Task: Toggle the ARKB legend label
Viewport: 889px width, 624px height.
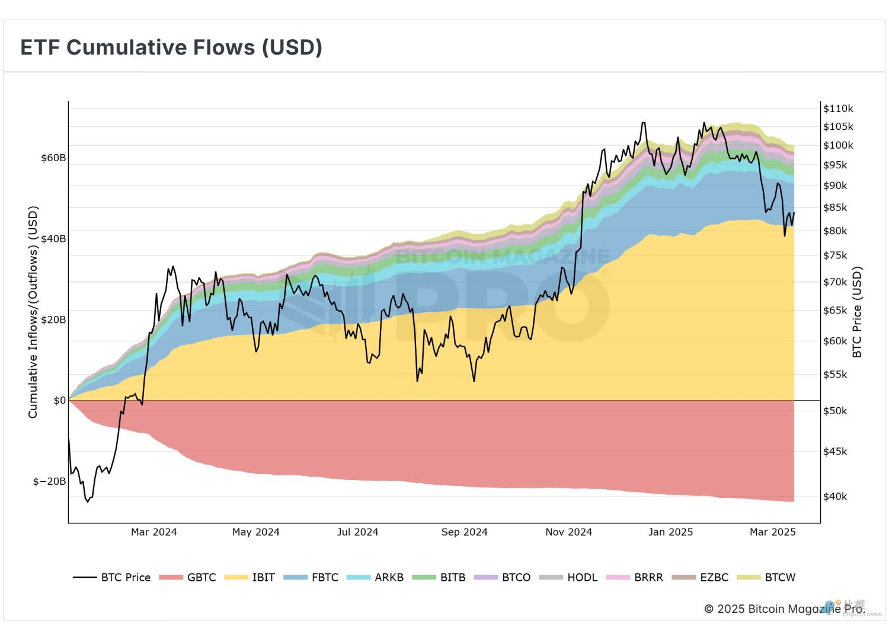Action: click(389, 577)
